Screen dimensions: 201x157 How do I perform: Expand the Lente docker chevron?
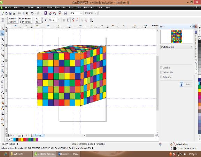[x=190, y=27]
